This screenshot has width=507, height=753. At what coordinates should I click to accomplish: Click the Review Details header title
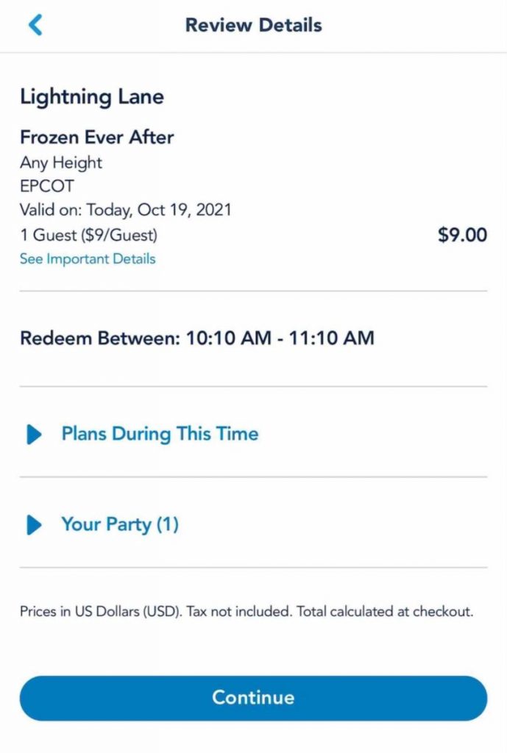254,25
